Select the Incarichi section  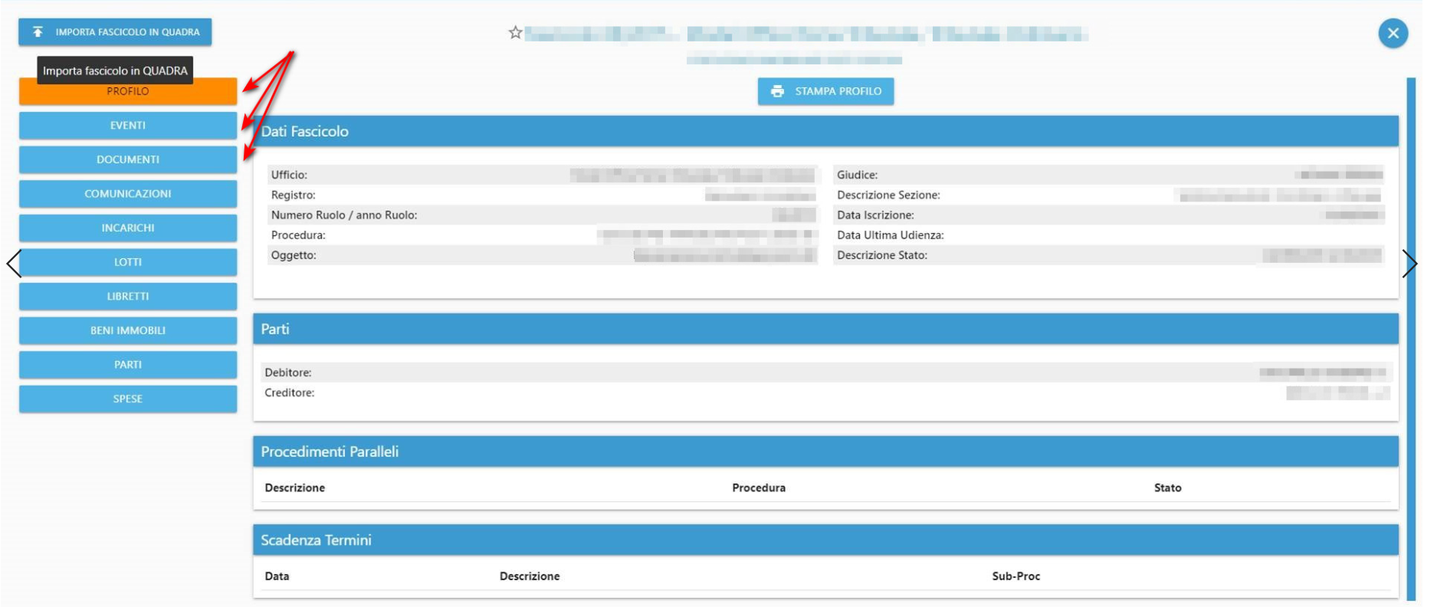point(127,228)
